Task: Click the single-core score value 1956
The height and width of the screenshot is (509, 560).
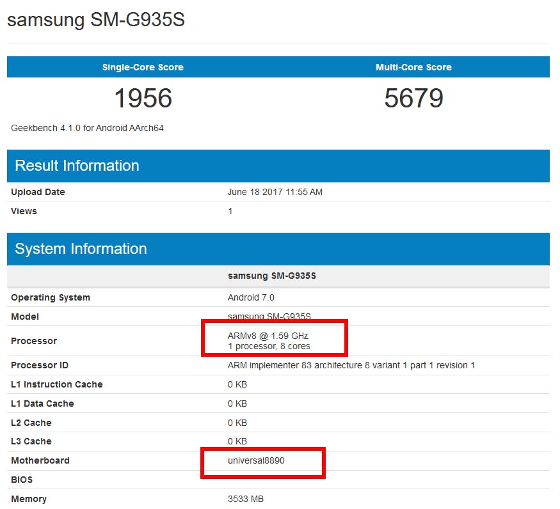Action: point(141,98)
